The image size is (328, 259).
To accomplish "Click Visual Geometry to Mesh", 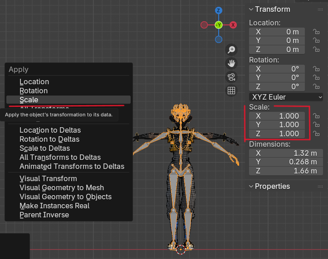I will pyautogui.click(x=62, y=187).
